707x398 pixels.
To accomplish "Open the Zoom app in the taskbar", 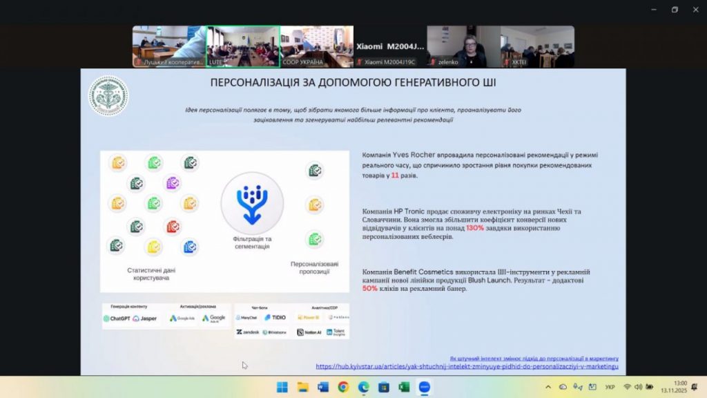I will pyautogui.click(x=425, y=387).
